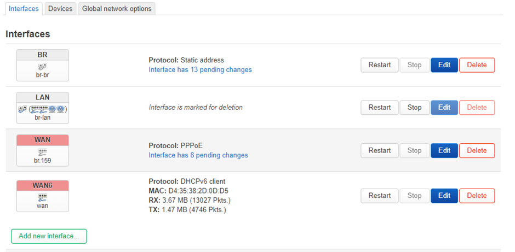This screenshot has height=252, width=515.
Task: Stop the LAN interface
Action: coord(415,108)
